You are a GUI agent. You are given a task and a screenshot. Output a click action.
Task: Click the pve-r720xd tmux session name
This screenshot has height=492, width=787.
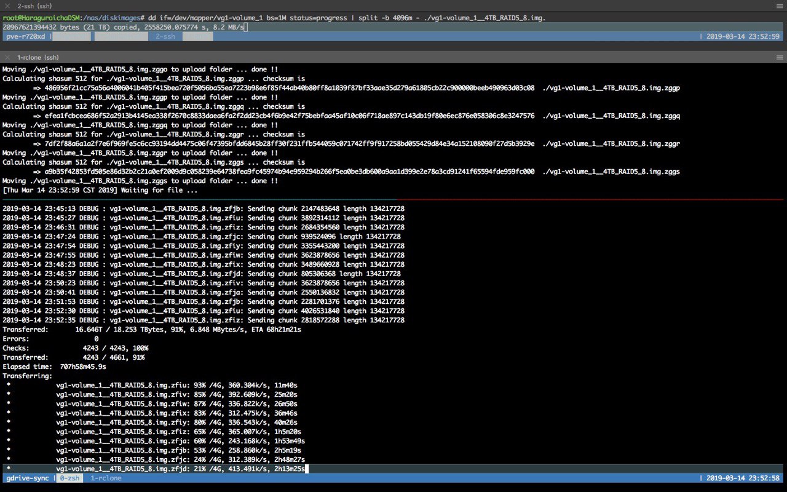coord(25,36)
